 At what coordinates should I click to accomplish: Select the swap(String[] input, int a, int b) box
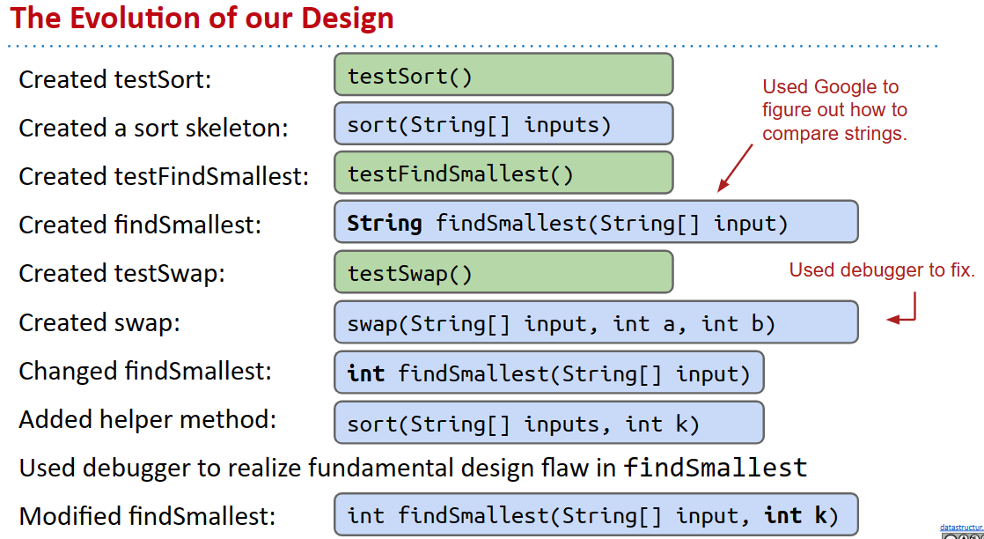595,322
